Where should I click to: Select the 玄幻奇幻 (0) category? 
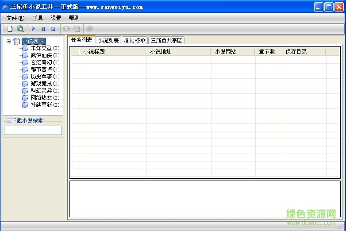pyautogui.click(x=45, y=62)
